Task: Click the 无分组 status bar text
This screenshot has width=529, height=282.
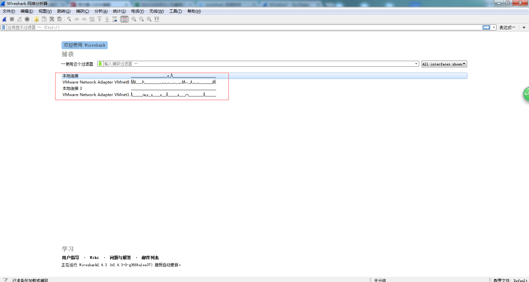Action: click(380, 280)
